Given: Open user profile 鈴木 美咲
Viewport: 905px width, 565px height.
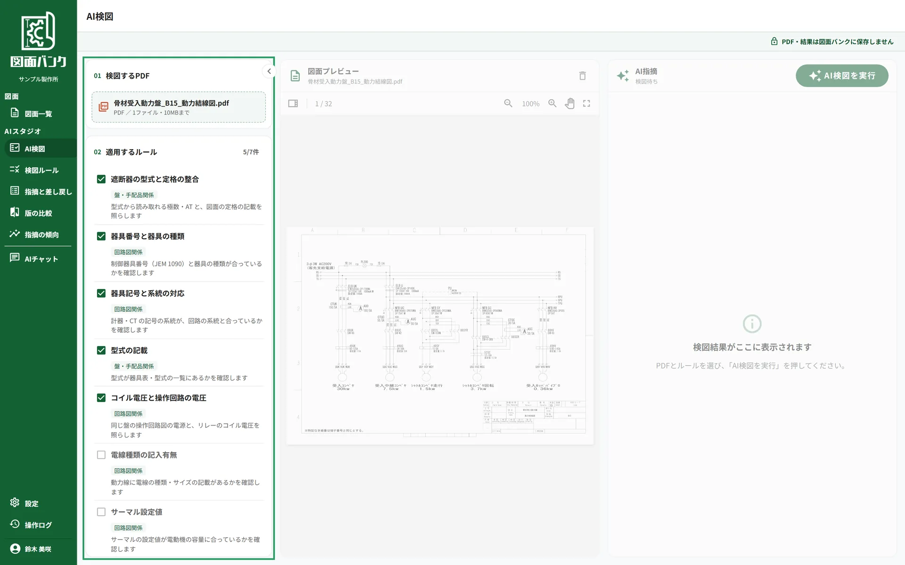Looking at the screenshot, I should click(38, 549).
